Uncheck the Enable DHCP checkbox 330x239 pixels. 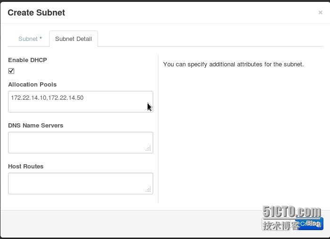coord(11,71)
